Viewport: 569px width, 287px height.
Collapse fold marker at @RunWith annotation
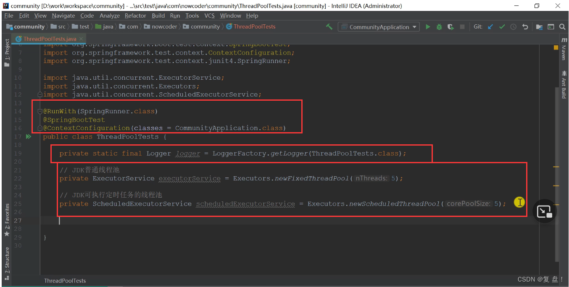(x=40, y=111)
